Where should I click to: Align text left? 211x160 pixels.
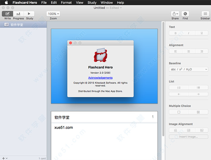coord(175,52)
